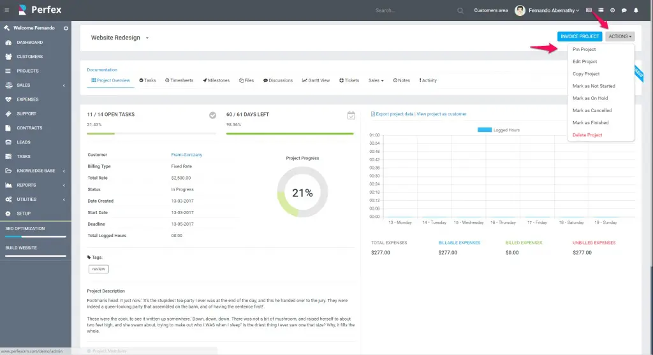The width and height of the screenshot is (653, 355).
Task: Click the open tasks check circle
Action: [x=212, y=115]
